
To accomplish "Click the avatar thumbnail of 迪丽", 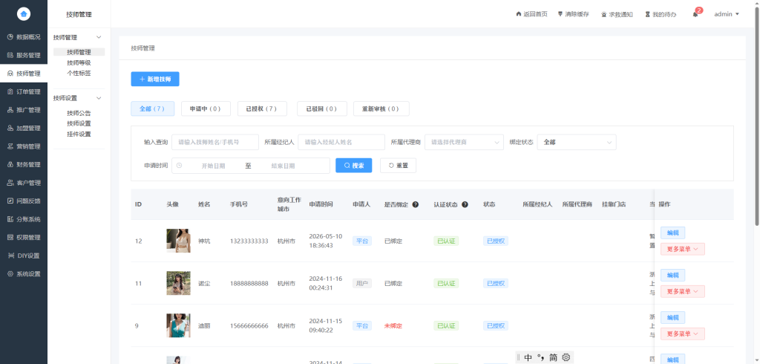I will coord(178,325).
